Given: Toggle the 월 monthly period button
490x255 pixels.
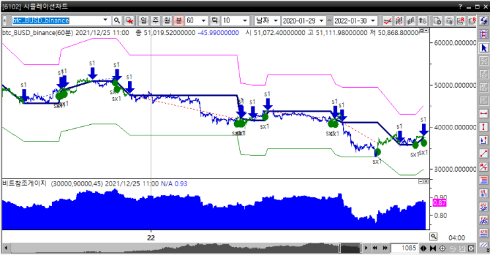Looking at the screenshot, I should pos(168,20).
